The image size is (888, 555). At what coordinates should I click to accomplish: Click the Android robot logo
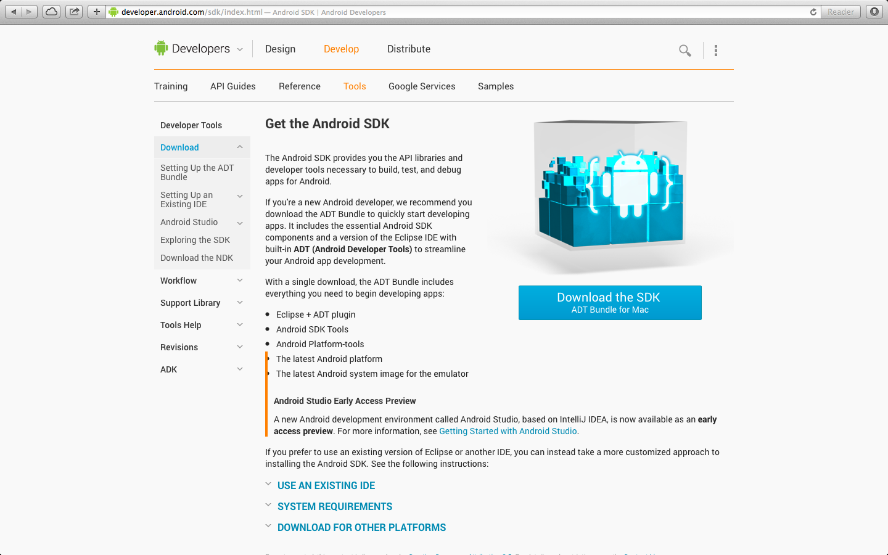point(161,48)
